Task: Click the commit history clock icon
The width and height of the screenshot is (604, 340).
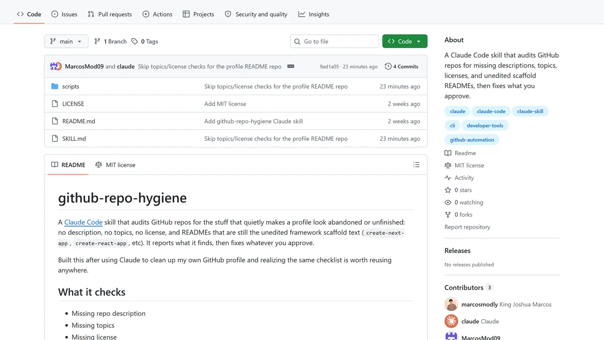Action: [x=388, y=66]
